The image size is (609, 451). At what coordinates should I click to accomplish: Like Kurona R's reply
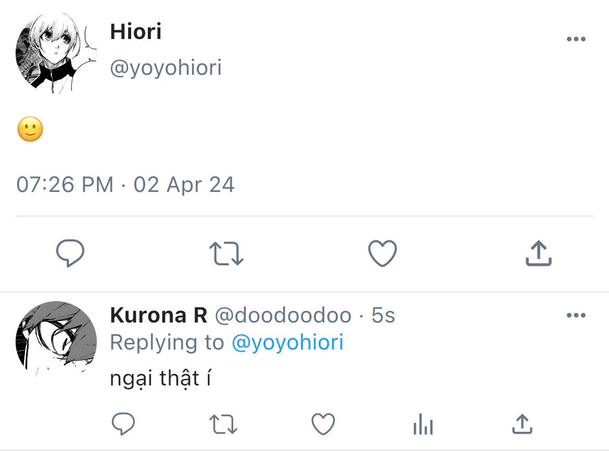(323, 424)
